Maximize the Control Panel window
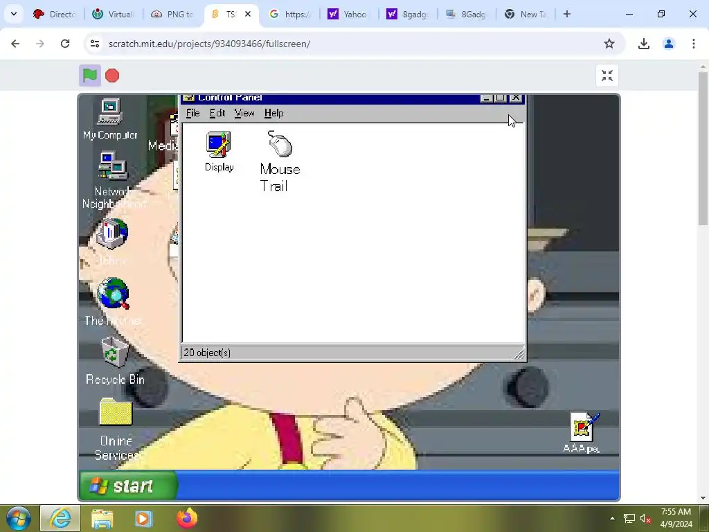 click(x=500, y=98)
